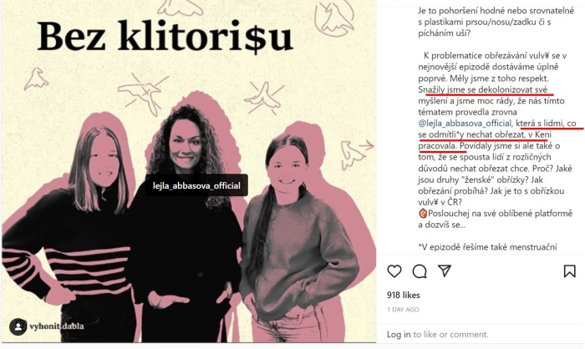Open comments with the speech bubble icon

tap(420, 271)
